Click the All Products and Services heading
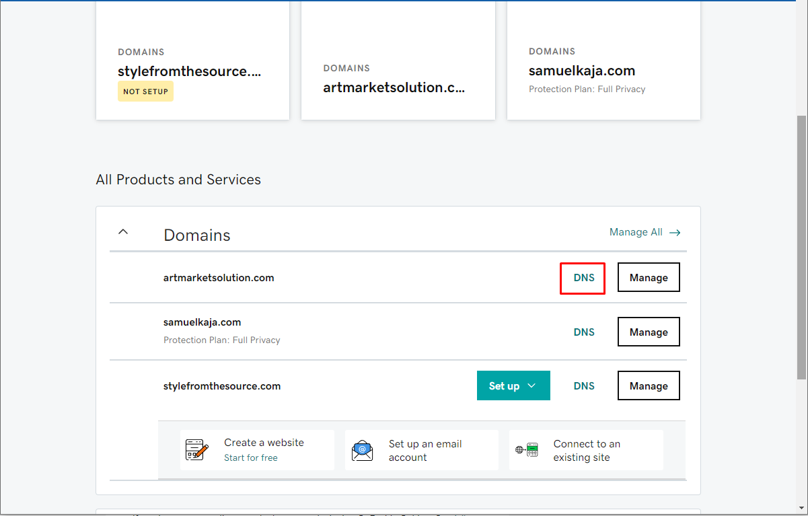 point(178,180)
